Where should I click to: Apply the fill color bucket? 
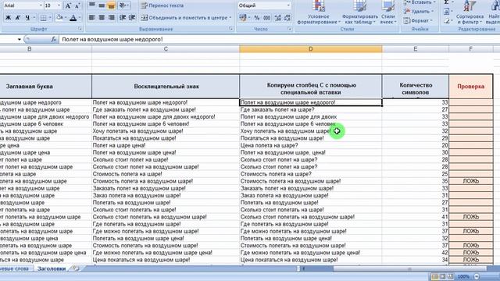(x=59, y=17)
